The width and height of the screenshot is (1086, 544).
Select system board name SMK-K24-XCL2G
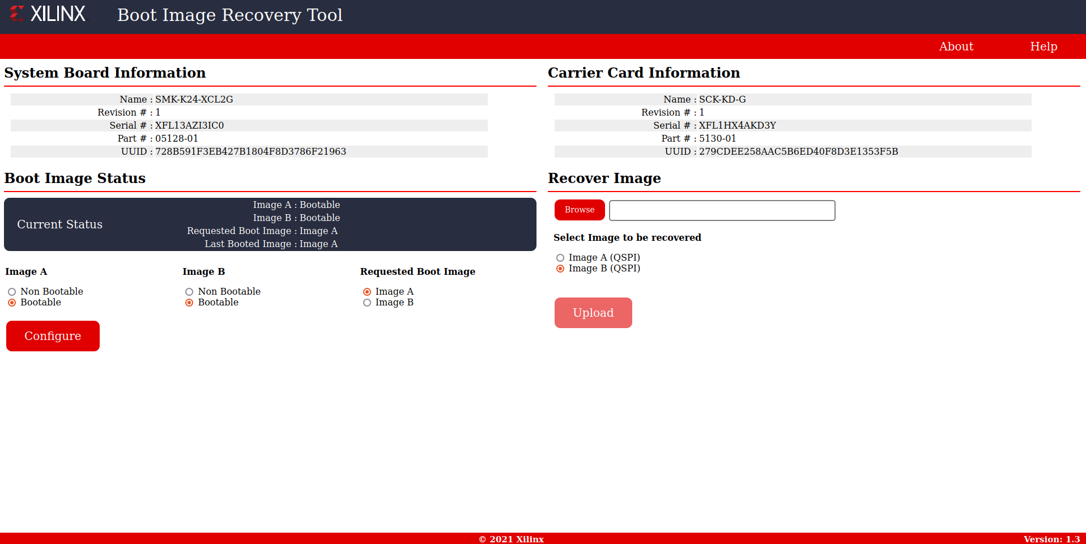[x=194, y=99]
